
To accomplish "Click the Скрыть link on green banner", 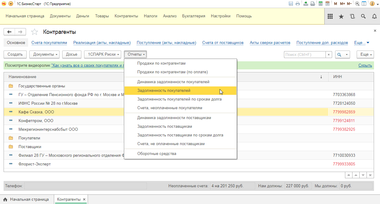I will 365,66.
